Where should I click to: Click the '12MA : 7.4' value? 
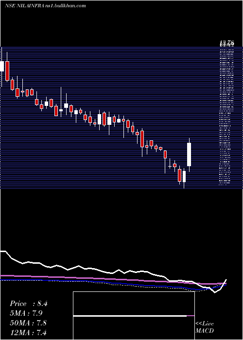pos(28,332)
